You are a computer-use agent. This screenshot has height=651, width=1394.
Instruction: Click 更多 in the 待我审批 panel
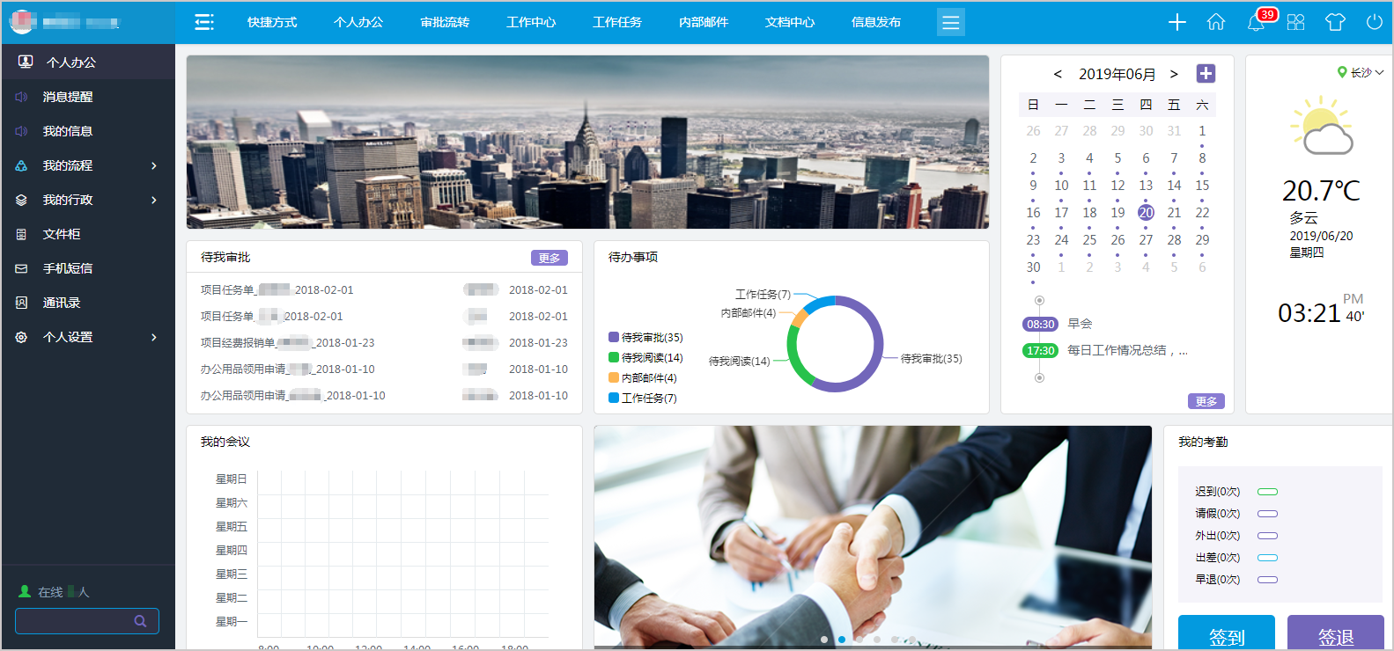549,258
